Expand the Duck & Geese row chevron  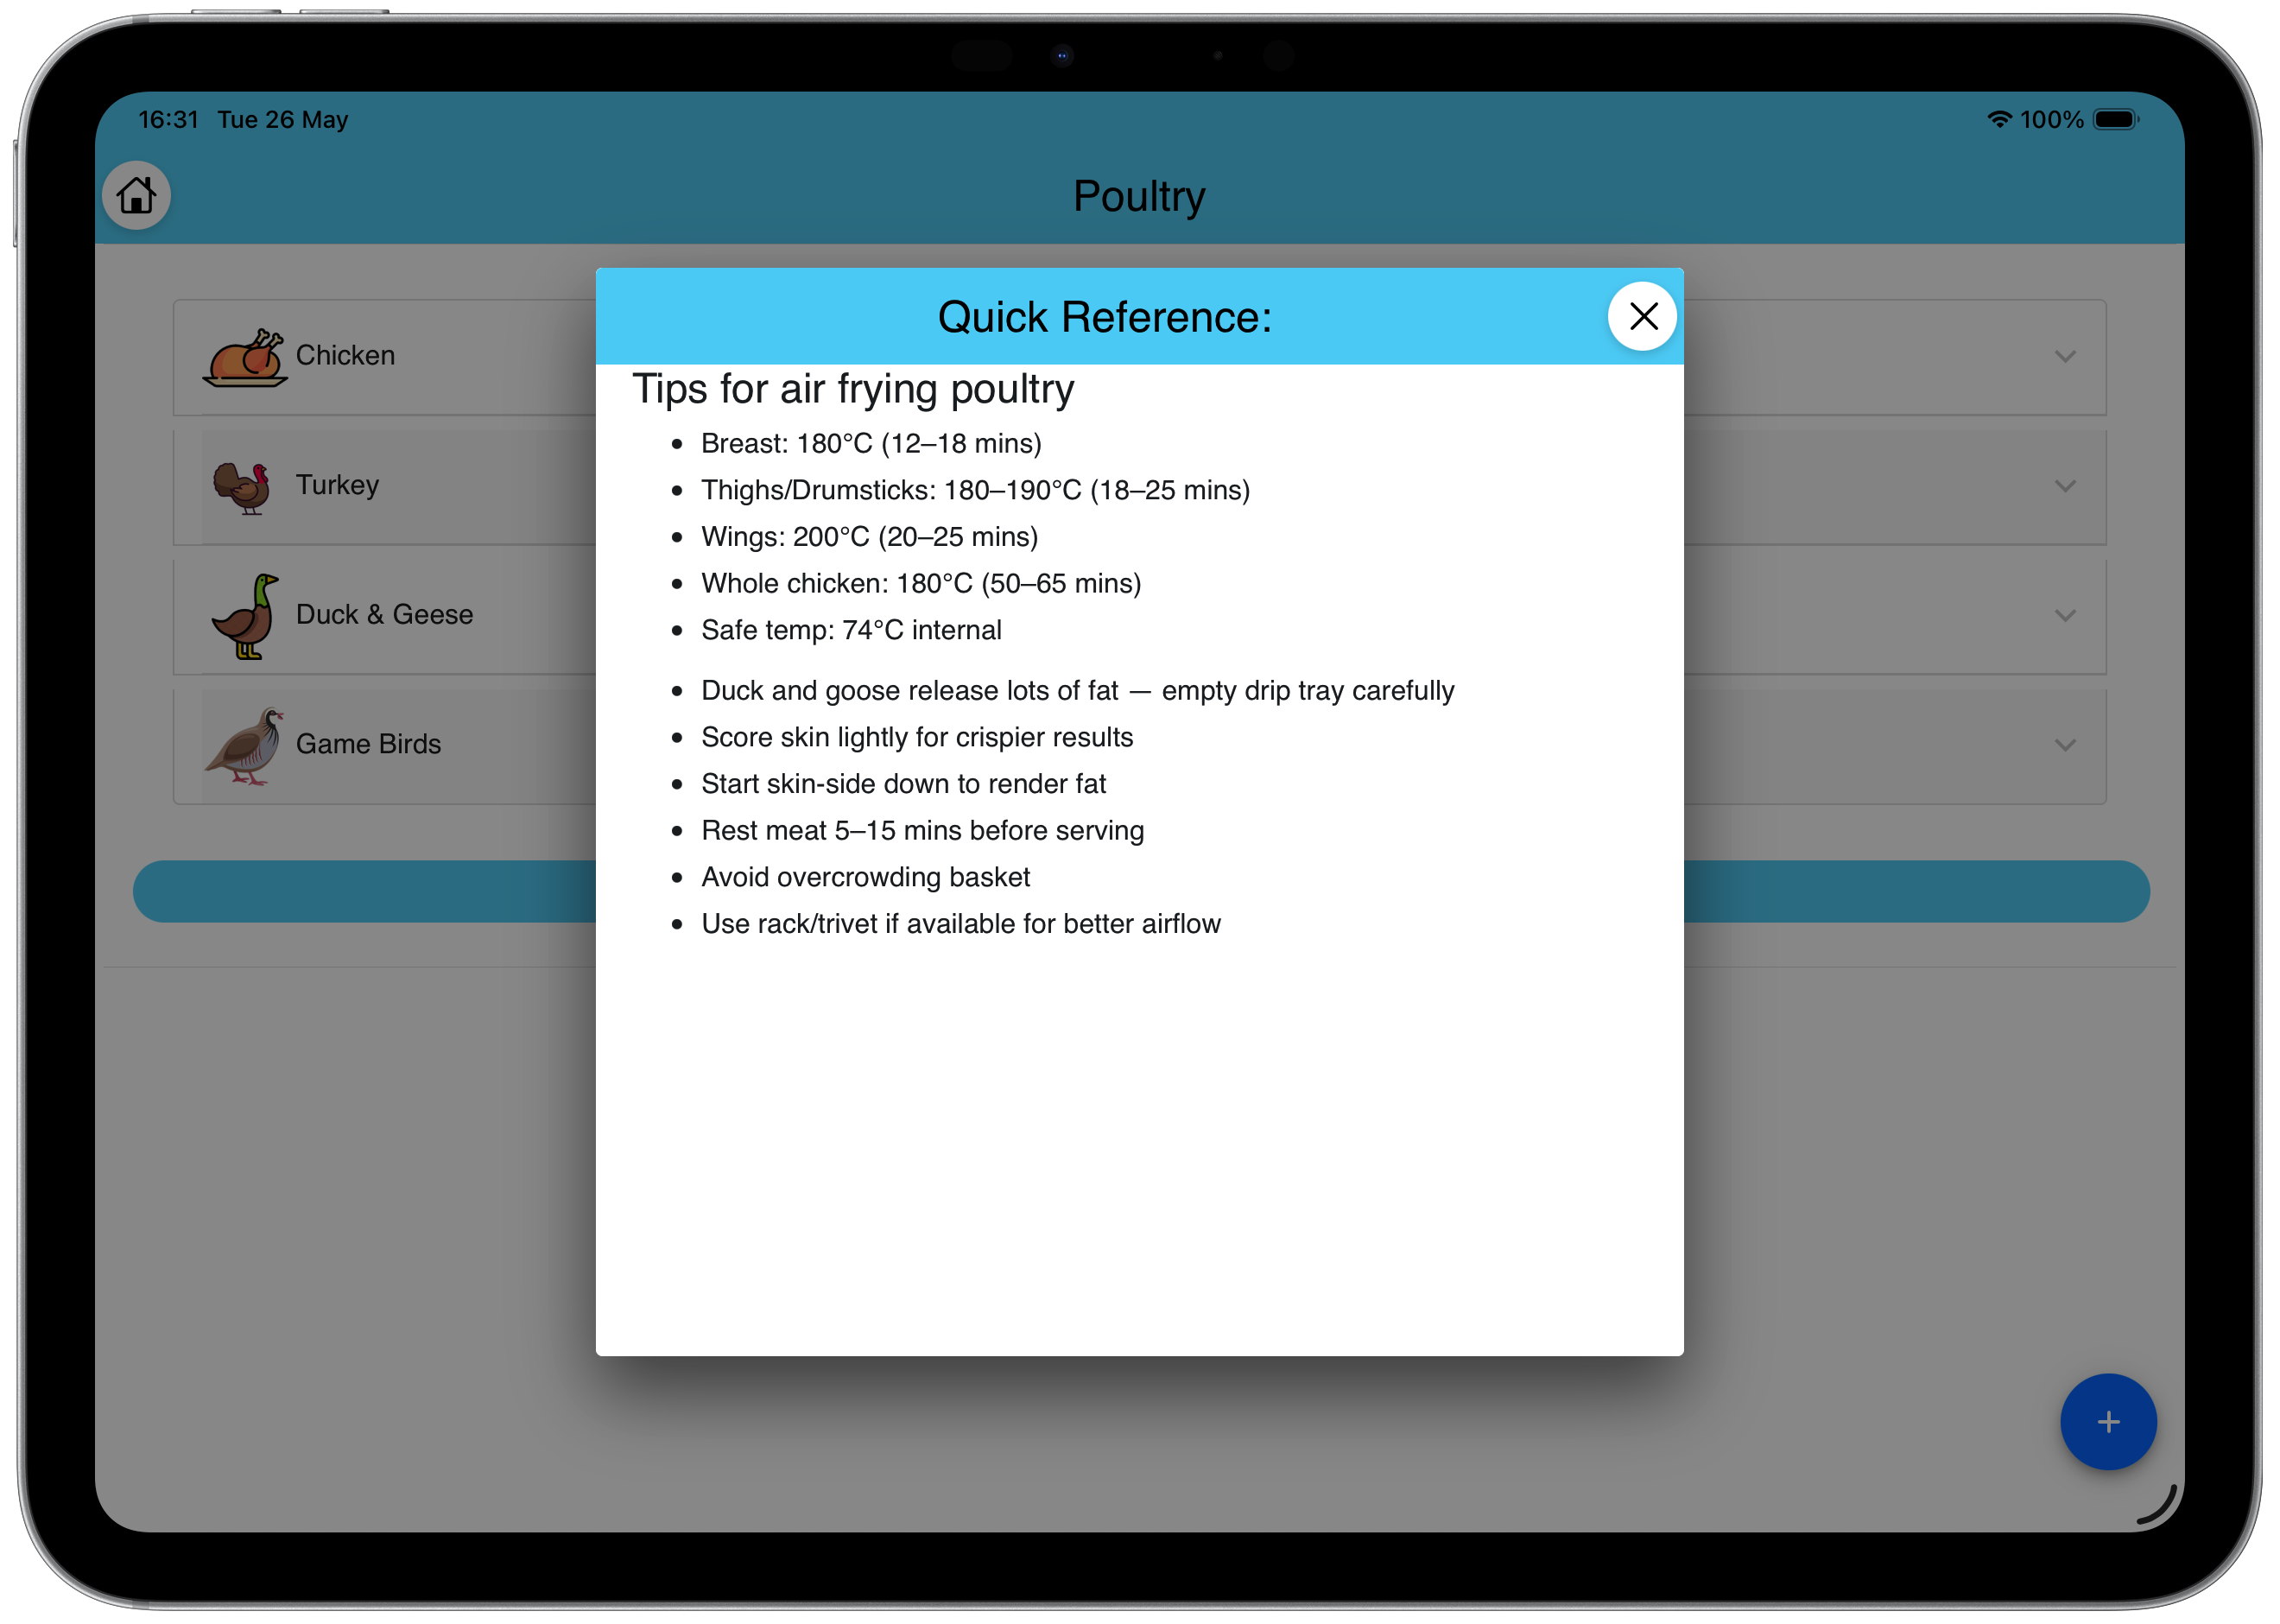point(2065,615)
